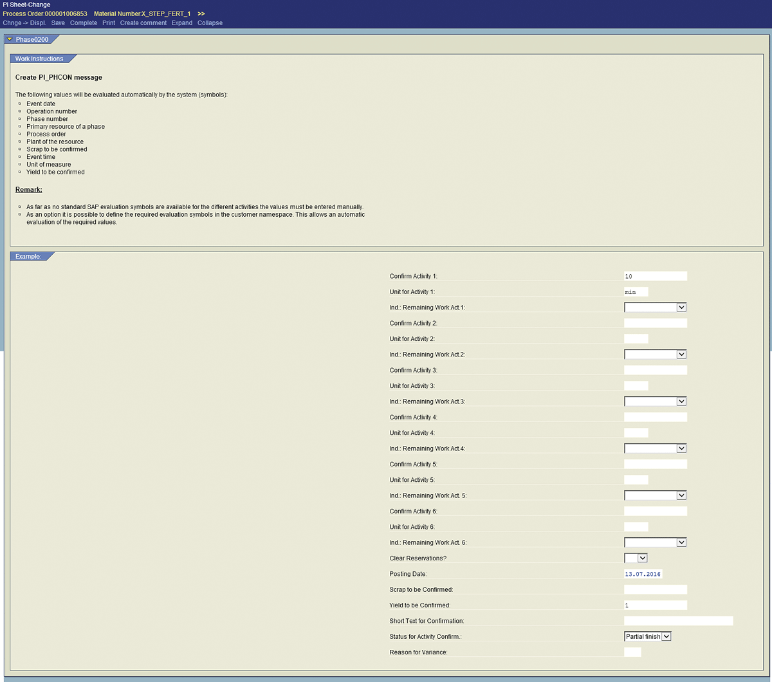772x682 pixels.
Task: Print the PI sheet
Action: (109, 23)
